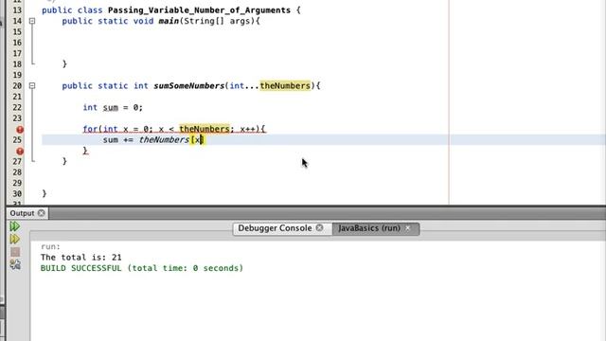Place cursor in 'sum += theNumbers[x' line
The image size is (606, 341).
(153, 140)
